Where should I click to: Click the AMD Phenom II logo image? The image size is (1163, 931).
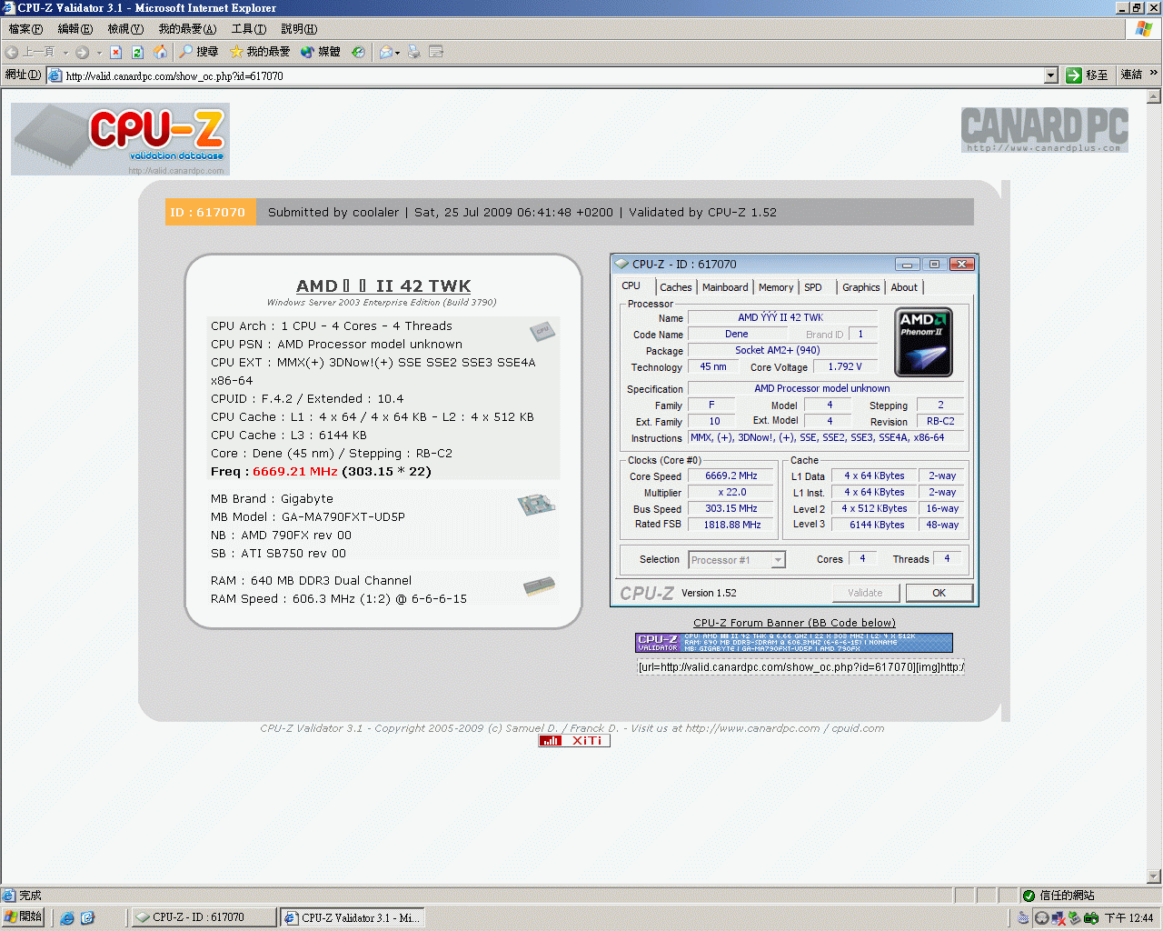point(923,342)
